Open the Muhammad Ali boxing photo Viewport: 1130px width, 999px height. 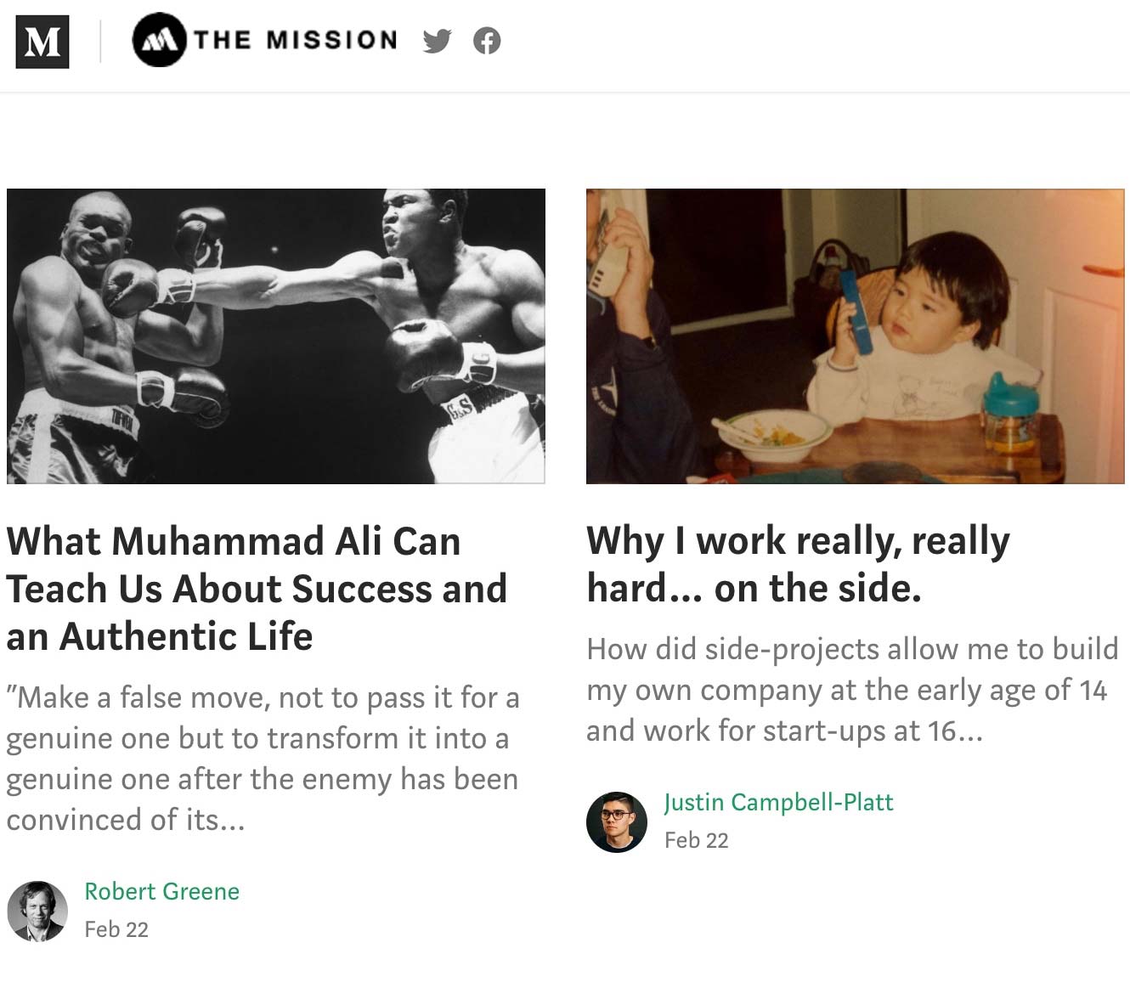(x=276, y=336)
